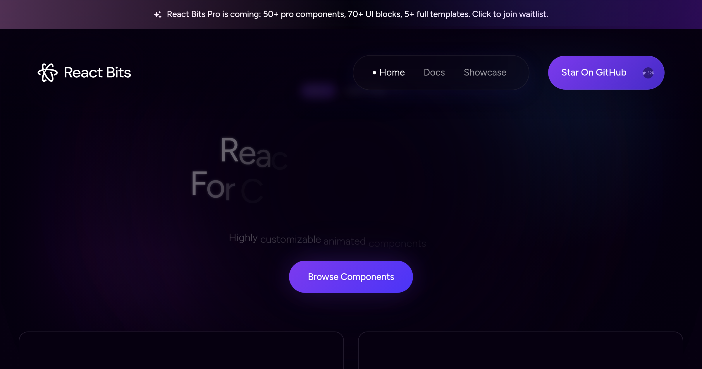Open the Home nav item
702x369 pixels.
pyautogui.click(x=392, y=72)
